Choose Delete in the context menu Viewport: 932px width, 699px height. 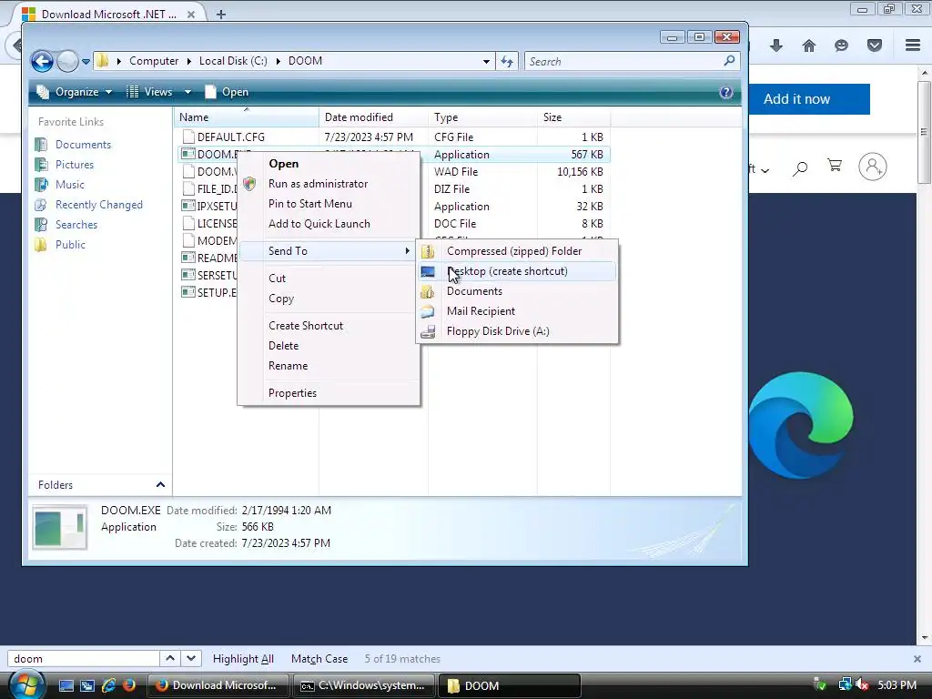pyautogui.click(x=328, y=346)
